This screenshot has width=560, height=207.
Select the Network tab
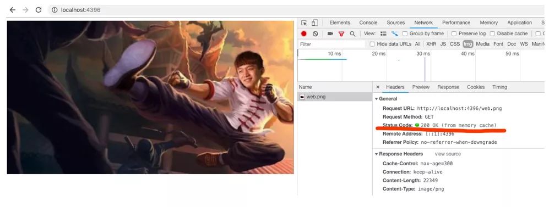[423, 23]
